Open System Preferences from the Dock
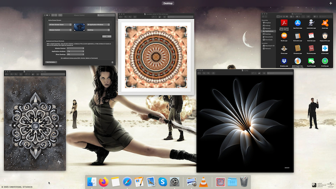This screenshot has height=189, width=336. [174, 182]
